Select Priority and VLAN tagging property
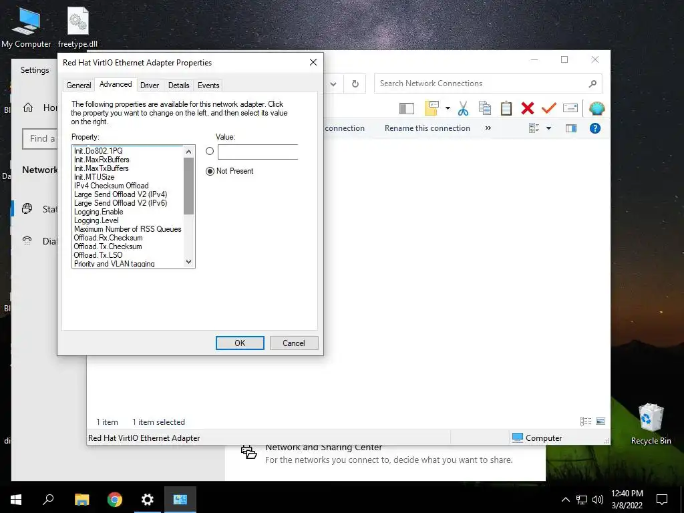Screen dimensions: 684x513 (114, 263)
